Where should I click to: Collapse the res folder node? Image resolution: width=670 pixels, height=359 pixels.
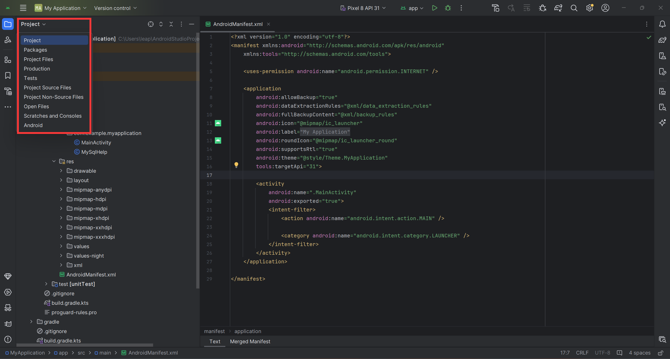(x=54, y=161)
